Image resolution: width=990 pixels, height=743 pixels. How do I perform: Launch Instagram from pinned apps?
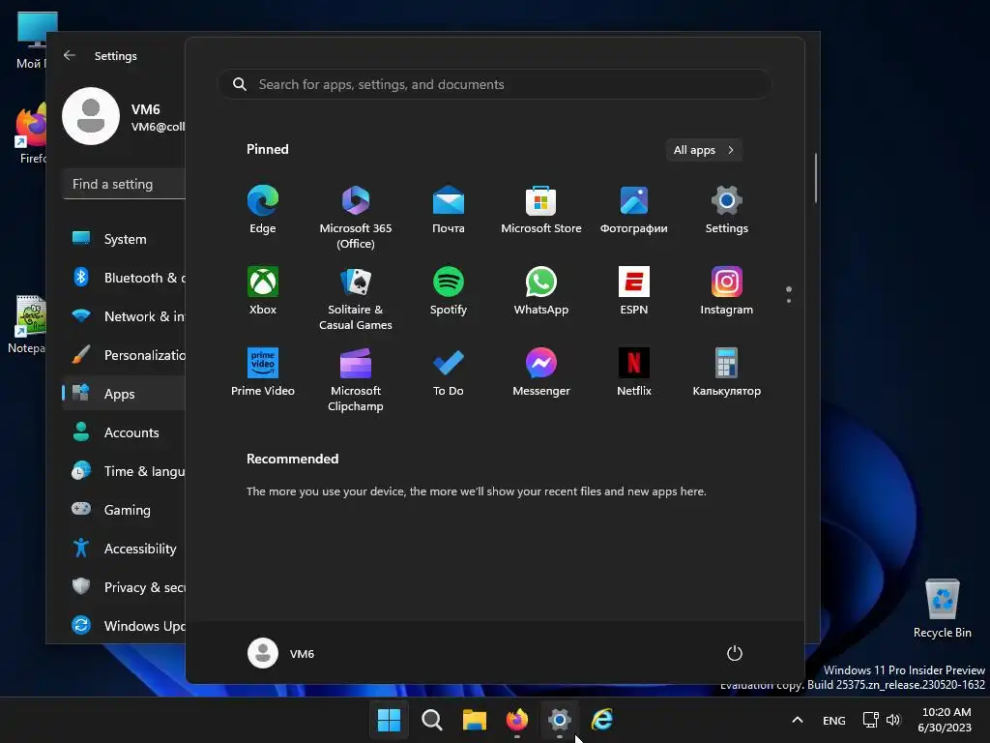[x=727, y=291]
